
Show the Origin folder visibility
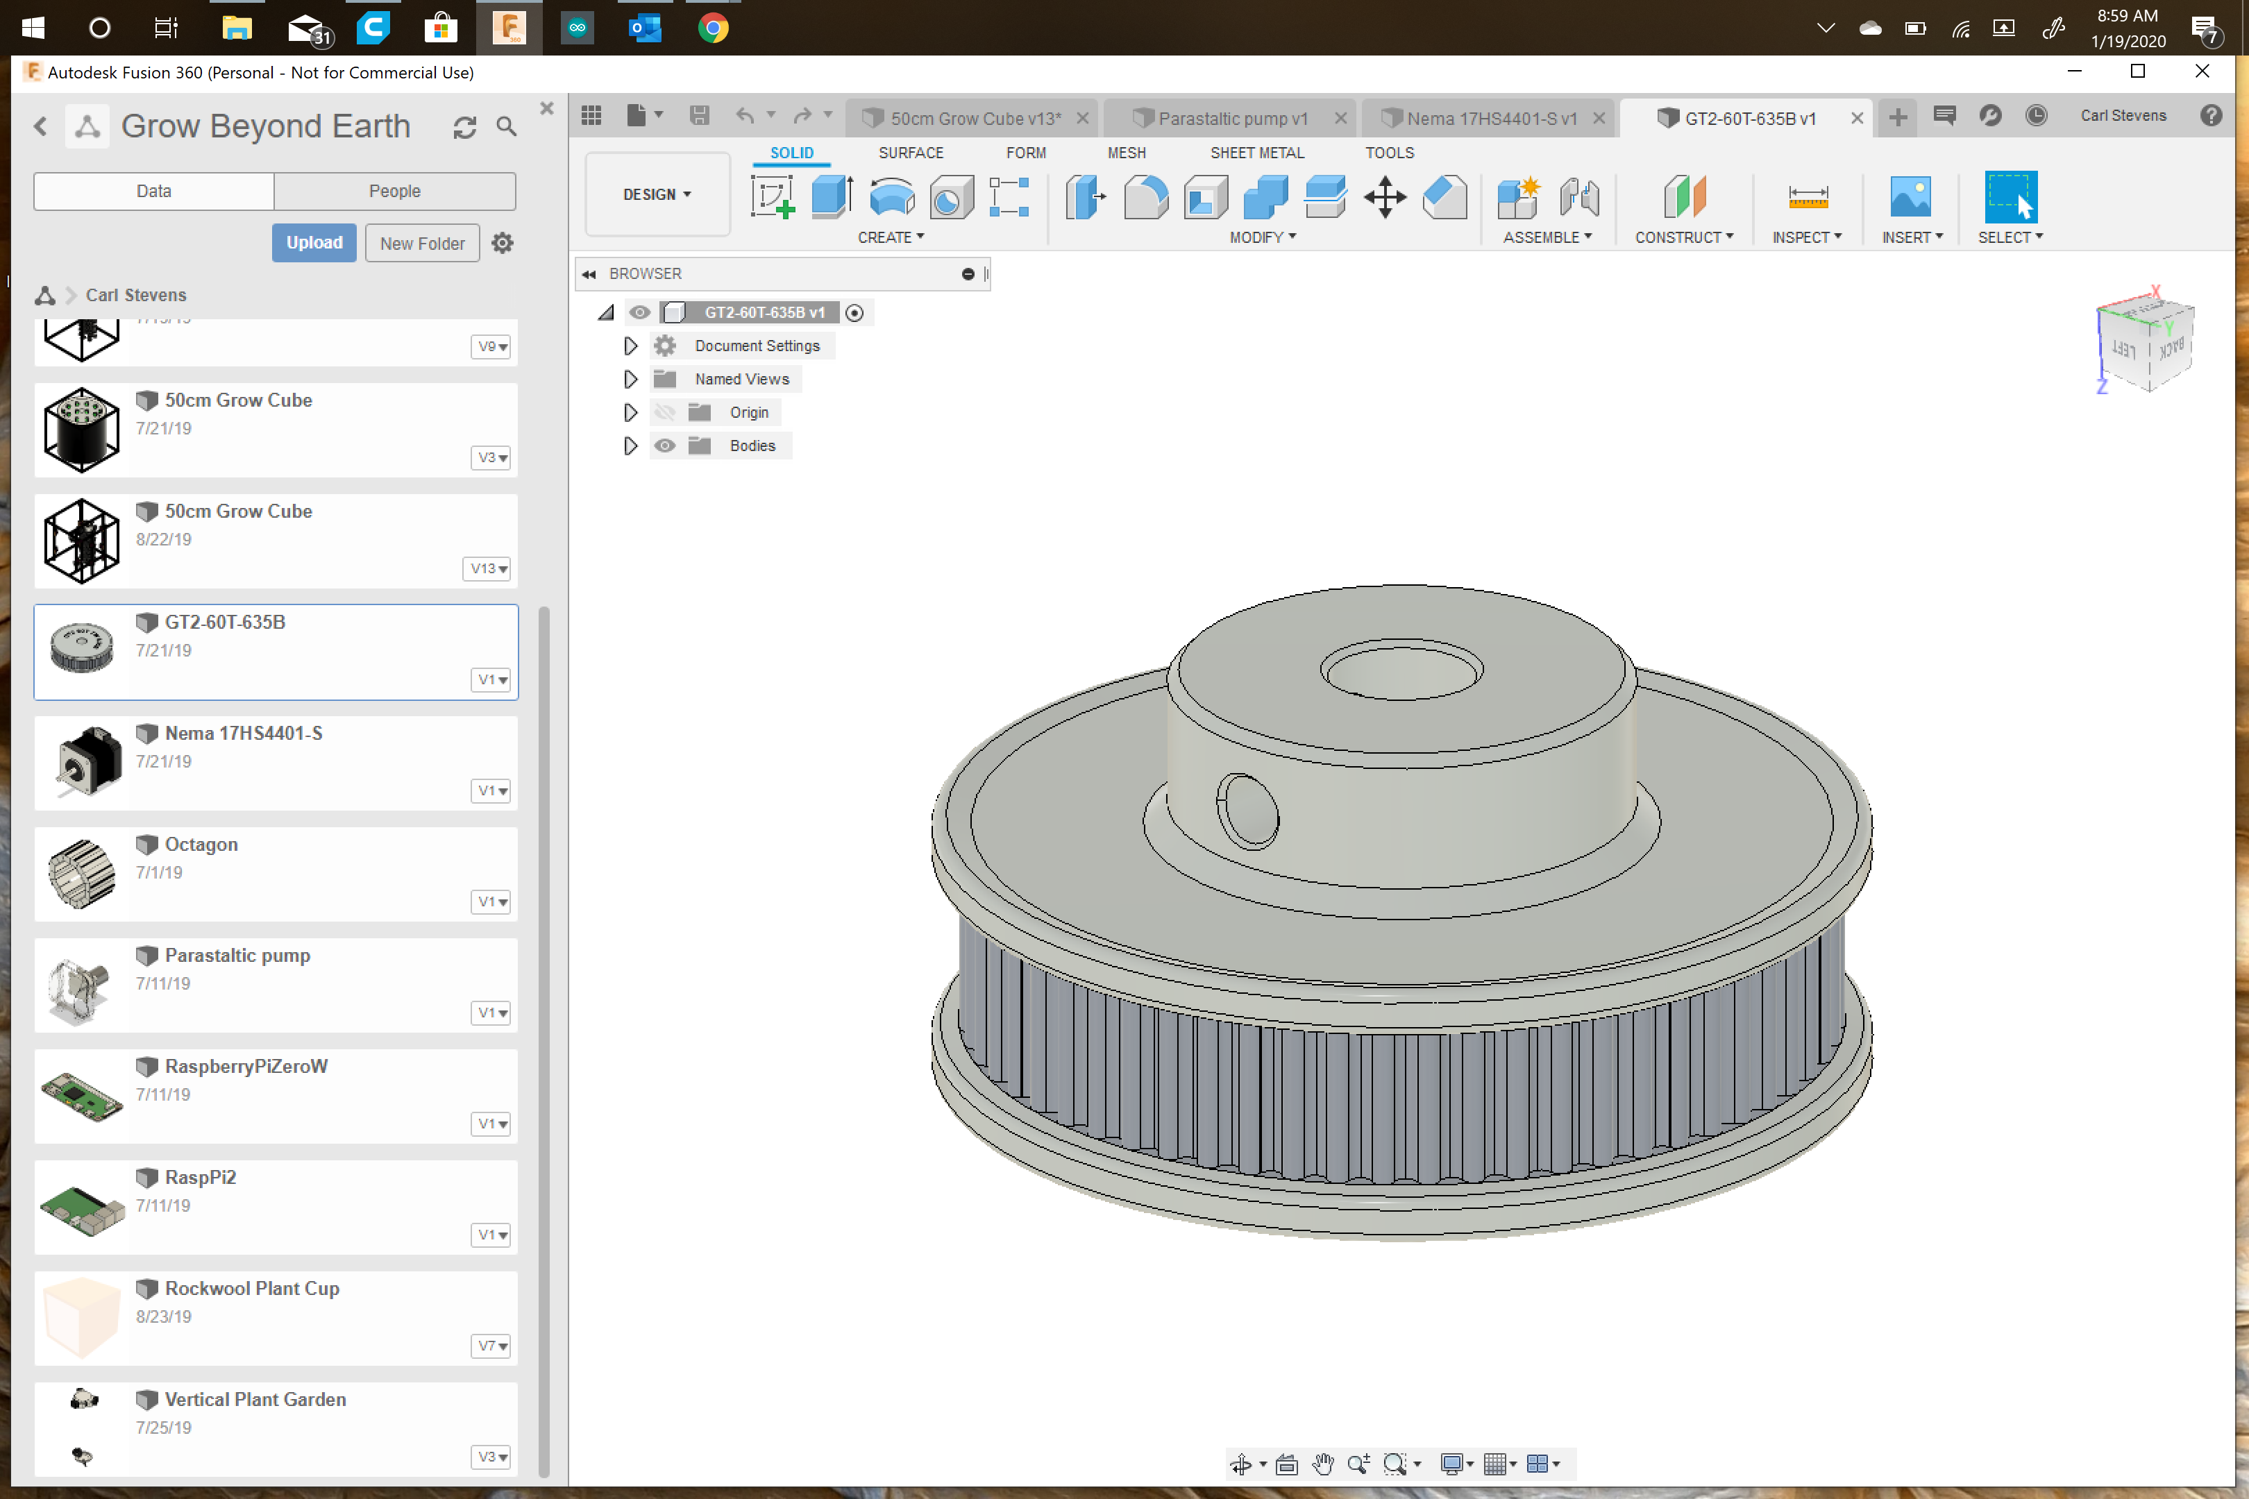pos(664,412)
